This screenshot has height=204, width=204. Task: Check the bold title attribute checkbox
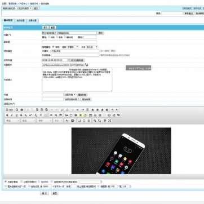click(x=49, y=37)
